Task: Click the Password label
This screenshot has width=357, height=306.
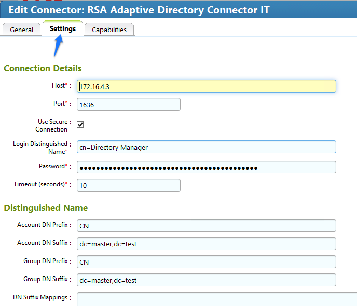Action: (x=53, y=166)
